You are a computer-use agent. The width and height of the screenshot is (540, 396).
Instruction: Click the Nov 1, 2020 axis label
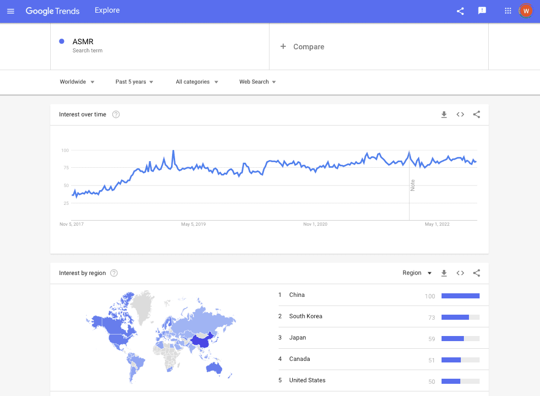[x=315, y=224]
